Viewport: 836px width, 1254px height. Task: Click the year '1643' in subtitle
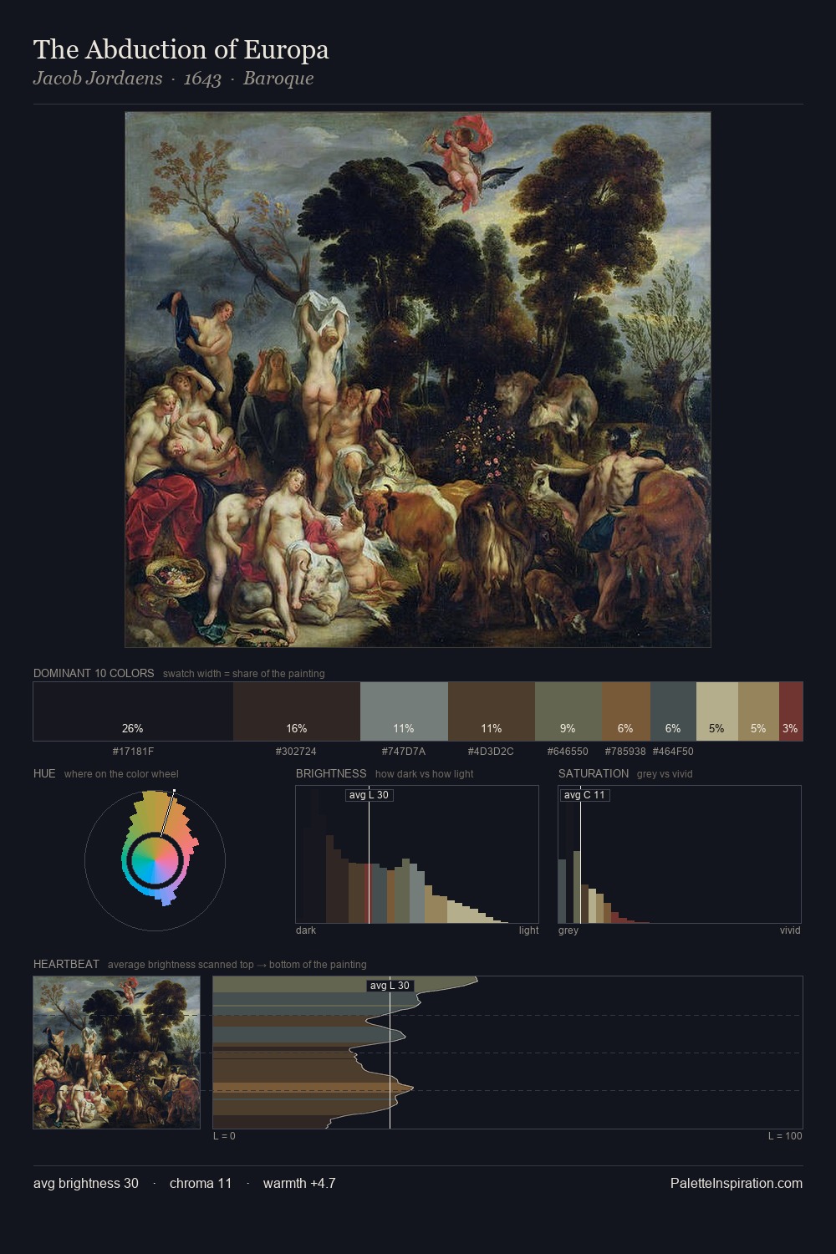pyautogui.click(x=202, y=79)
